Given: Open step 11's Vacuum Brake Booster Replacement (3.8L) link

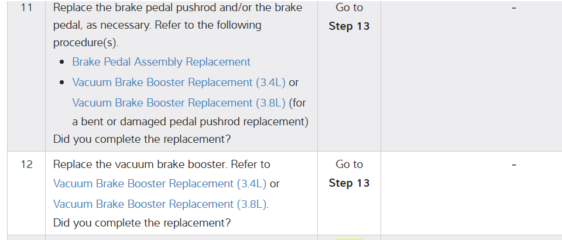Looking at the screenshot, I should (179, 103).
